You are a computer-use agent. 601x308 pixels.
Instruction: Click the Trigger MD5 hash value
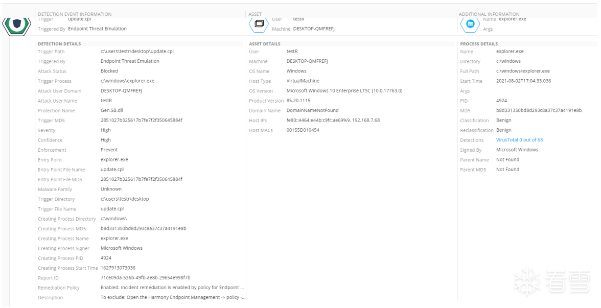coord(142,121)
